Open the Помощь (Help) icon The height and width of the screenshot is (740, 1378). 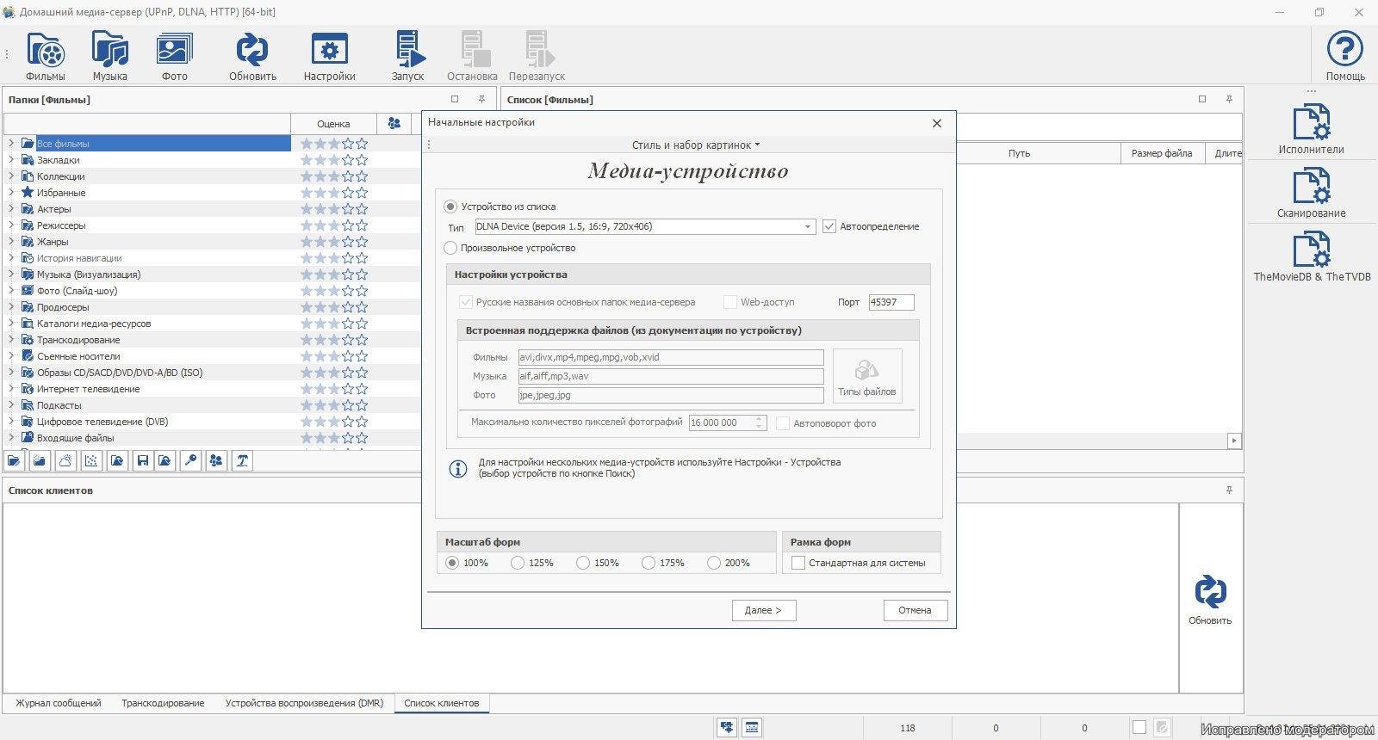[x=1344, y=56]
